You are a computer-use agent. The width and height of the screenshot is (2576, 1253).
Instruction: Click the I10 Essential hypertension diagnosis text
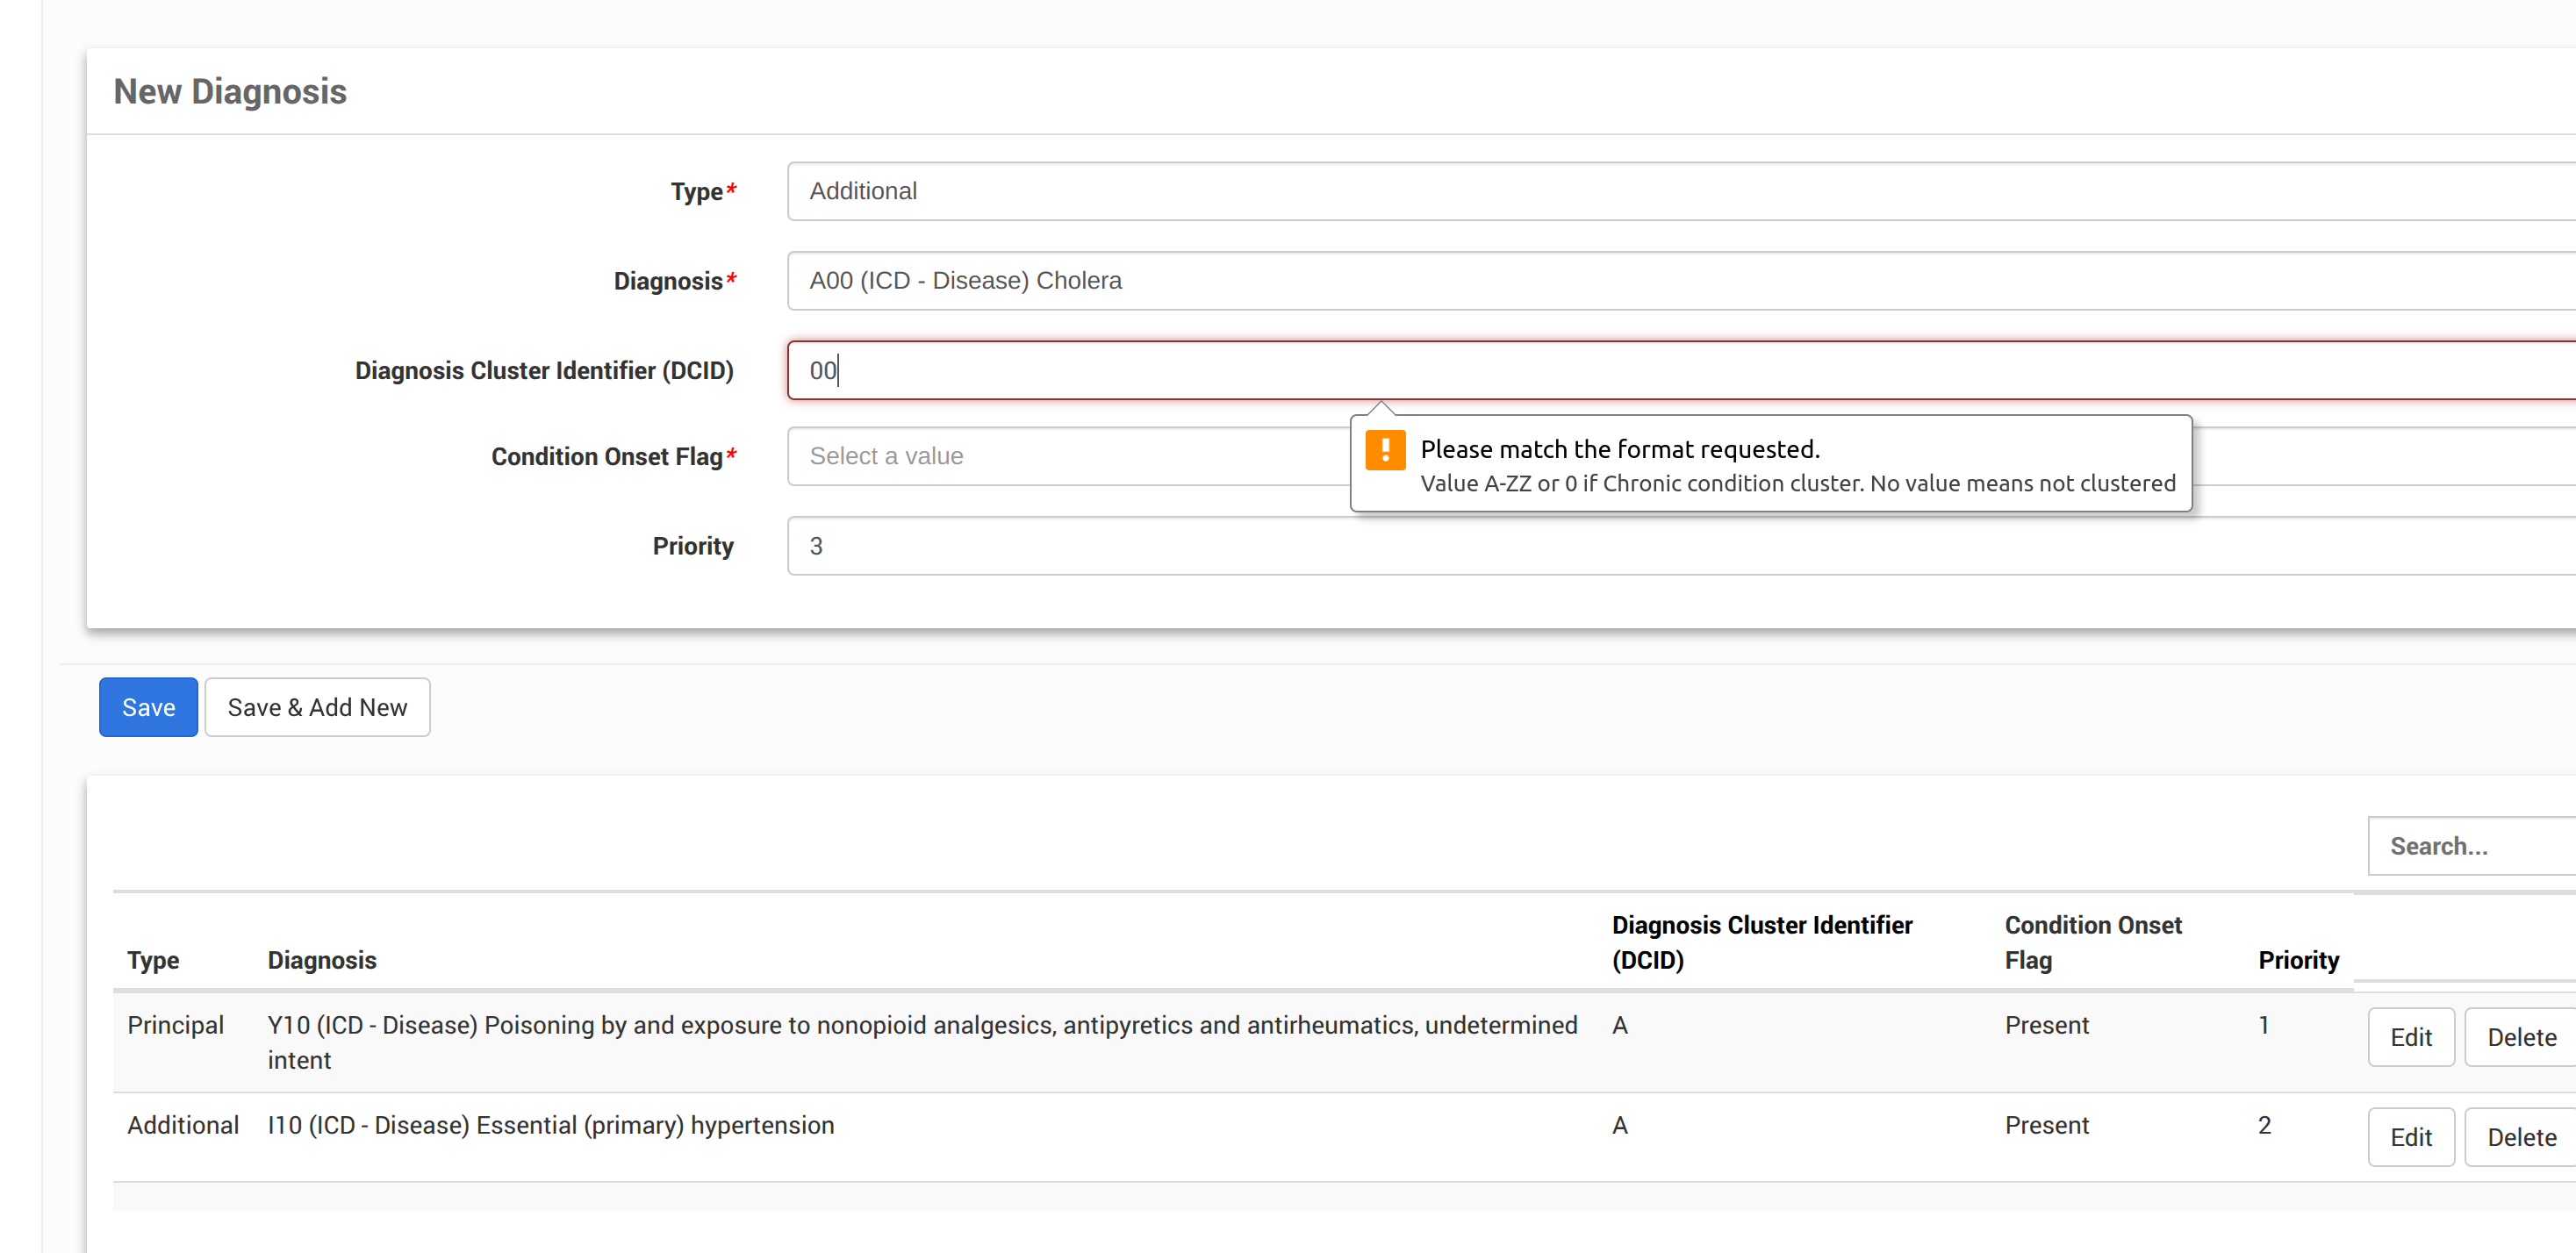pyautogui.click(x=550, y=1125)
